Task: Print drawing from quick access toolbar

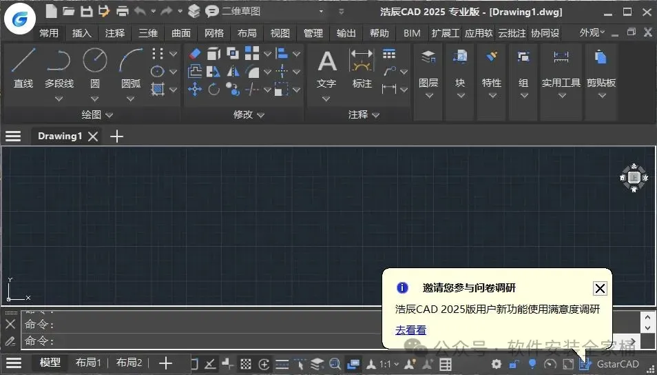Action: [x=123, y=11]
